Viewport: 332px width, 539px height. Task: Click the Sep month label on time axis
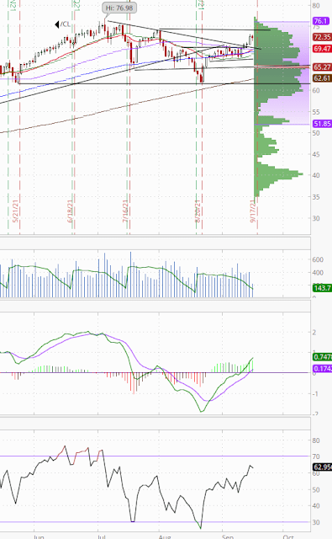tap(228, 536)
